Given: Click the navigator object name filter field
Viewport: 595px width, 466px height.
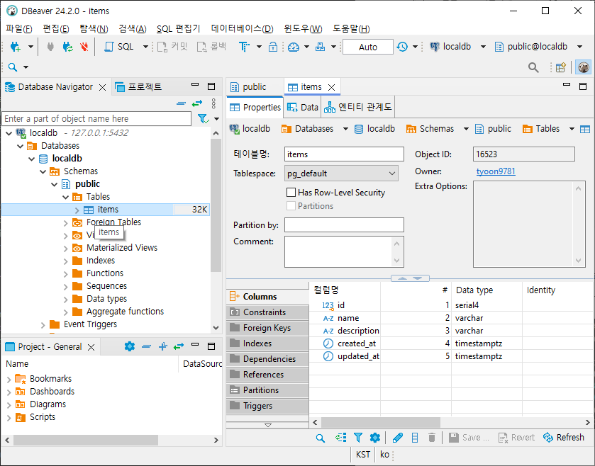Looking at the screenshot, I should point(96,118).
